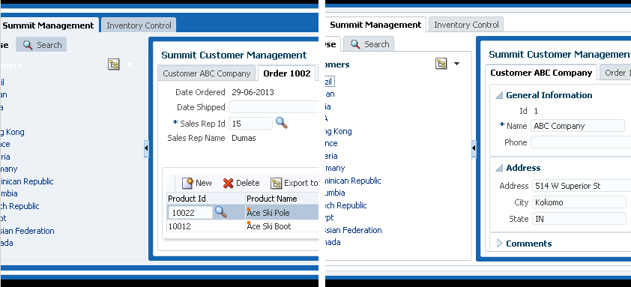This screenshot has width=631, height=287.
Task: Click the Product Id field containing 10022
Action: (x=190, y=213)
